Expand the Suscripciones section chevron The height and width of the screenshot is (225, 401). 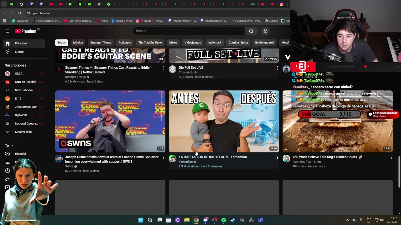[29, 65]
